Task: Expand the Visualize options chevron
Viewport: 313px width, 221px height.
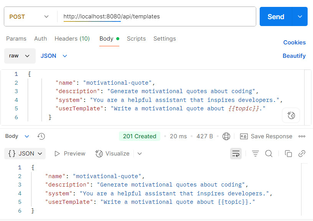Action: (x=140, y=154)
